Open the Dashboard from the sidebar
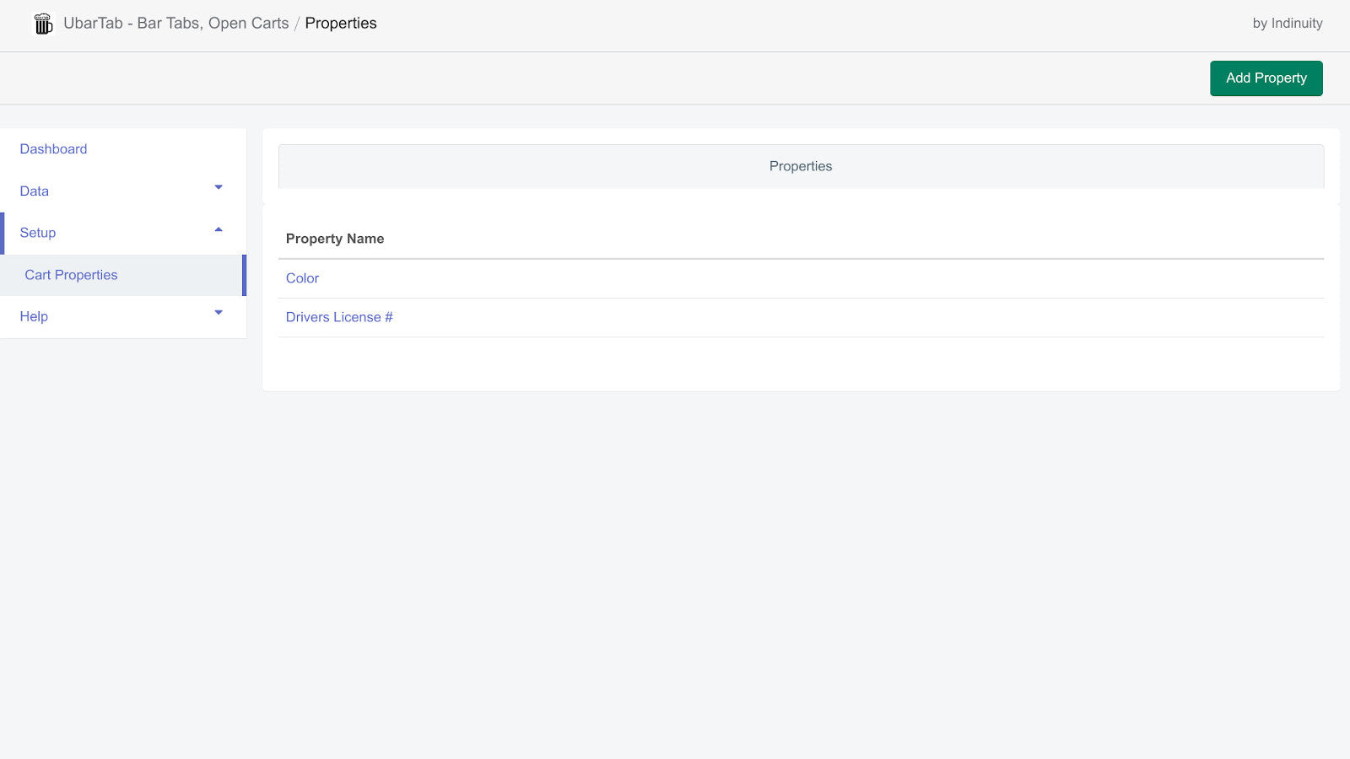This screenshot has width=1350, height=759. pyautogui.click(x=53, y=148)
